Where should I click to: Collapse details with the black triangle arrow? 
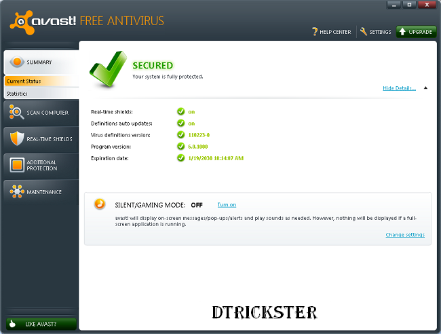425,88
